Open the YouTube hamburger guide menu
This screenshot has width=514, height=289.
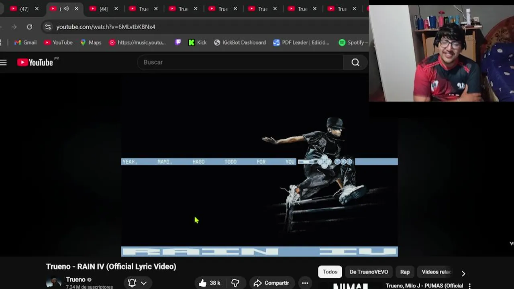(x=4, y=62)
